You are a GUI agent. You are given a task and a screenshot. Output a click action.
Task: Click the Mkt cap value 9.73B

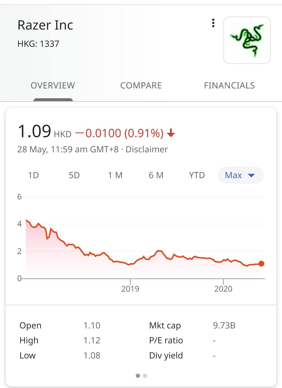[224, 325]
